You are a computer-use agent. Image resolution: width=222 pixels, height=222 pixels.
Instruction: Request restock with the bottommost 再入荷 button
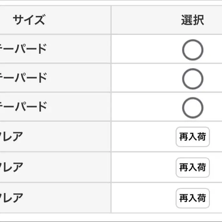click(193, 198)
